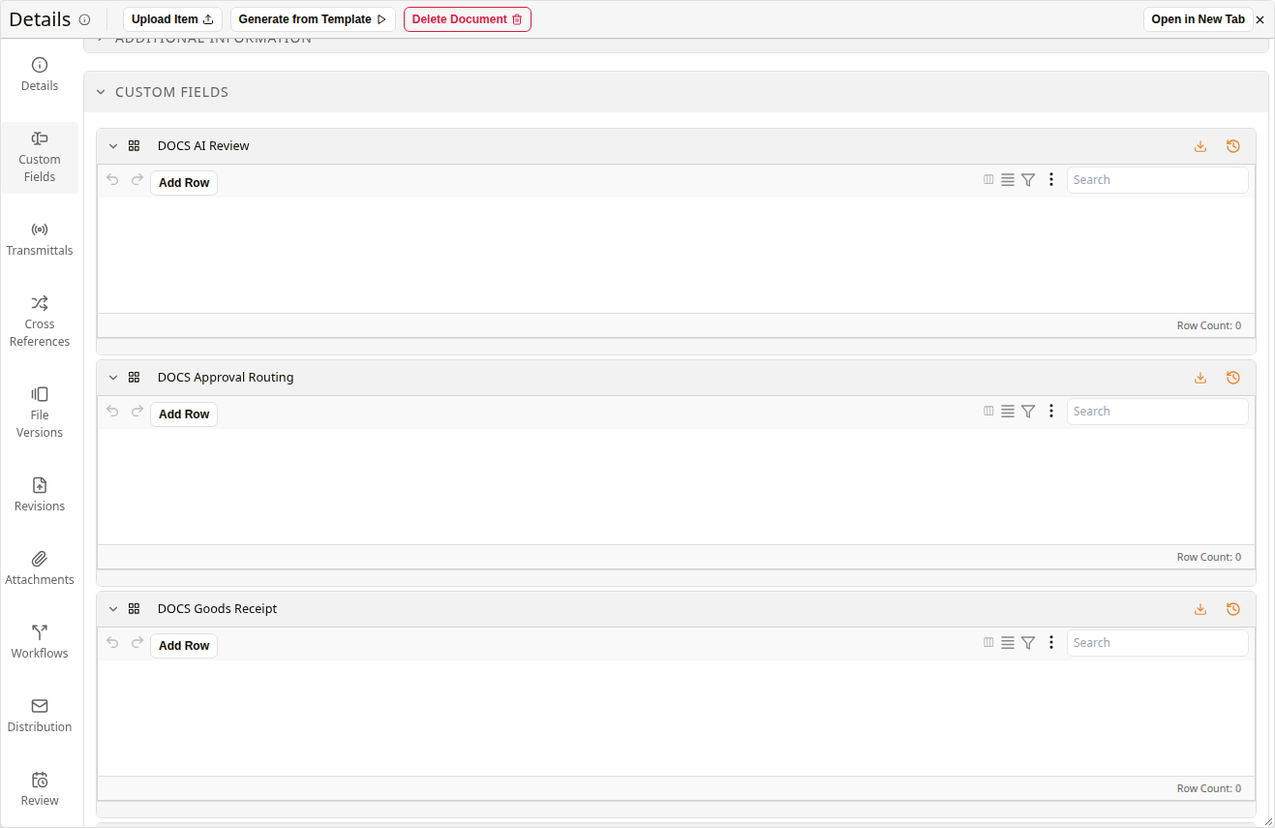This screenshot has height=828, width=1275.
Task: Go to Transmittals in the sidebar
Action: coord(40,239)
